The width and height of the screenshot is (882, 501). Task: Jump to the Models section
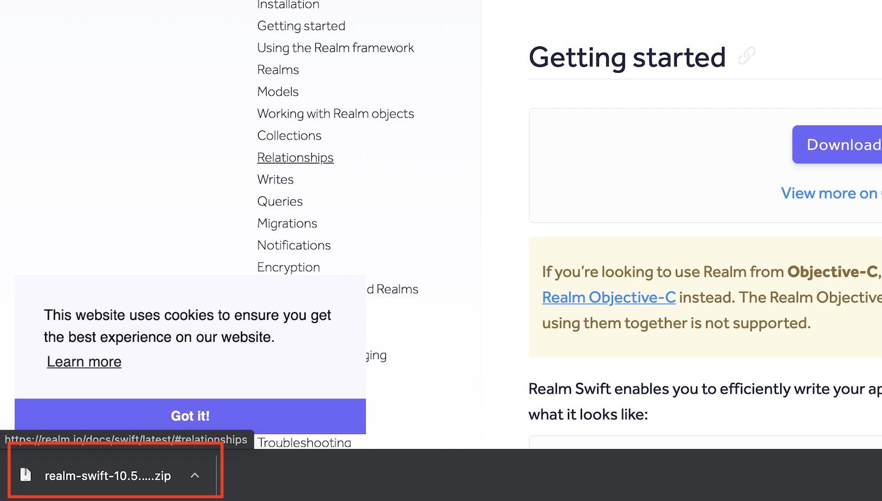point(278,91)
